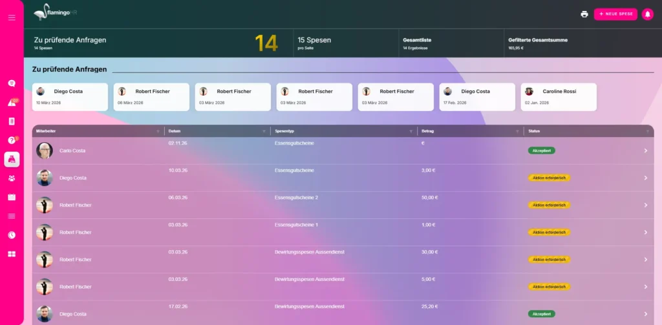The height and width of the screenshot is (325, 662).
Task: Expand Carlo Costa row with chevron arrow
Action: (x=645, y=151)
